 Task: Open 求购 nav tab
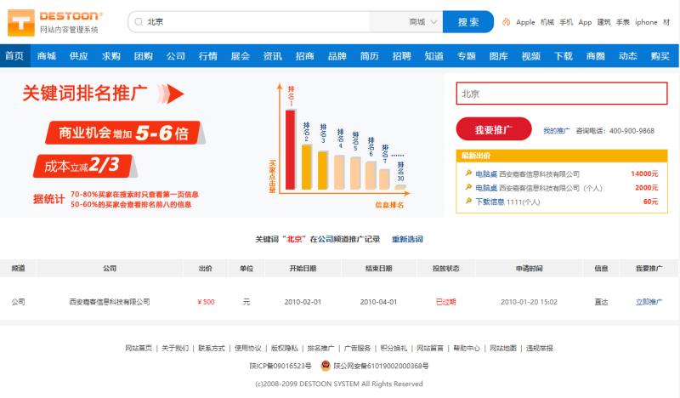pos(111,55)
